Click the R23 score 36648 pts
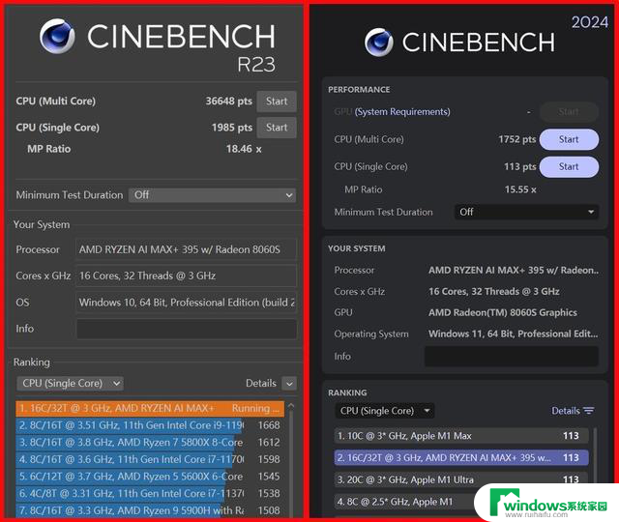The height and width of the screenshot is (522, 619). click(228, 101)
